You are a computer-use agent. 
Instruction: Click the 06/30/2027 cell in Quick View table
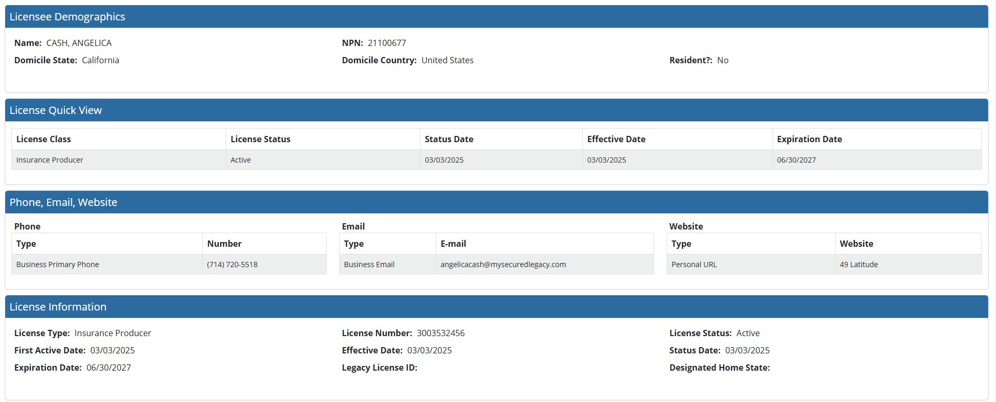pyautogui.click(x=796, y=160)
